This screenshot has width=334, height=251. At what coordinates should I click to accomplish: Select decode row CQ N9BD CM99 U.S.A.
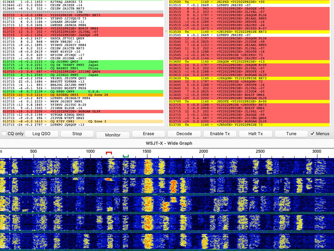tap(82, 92)
